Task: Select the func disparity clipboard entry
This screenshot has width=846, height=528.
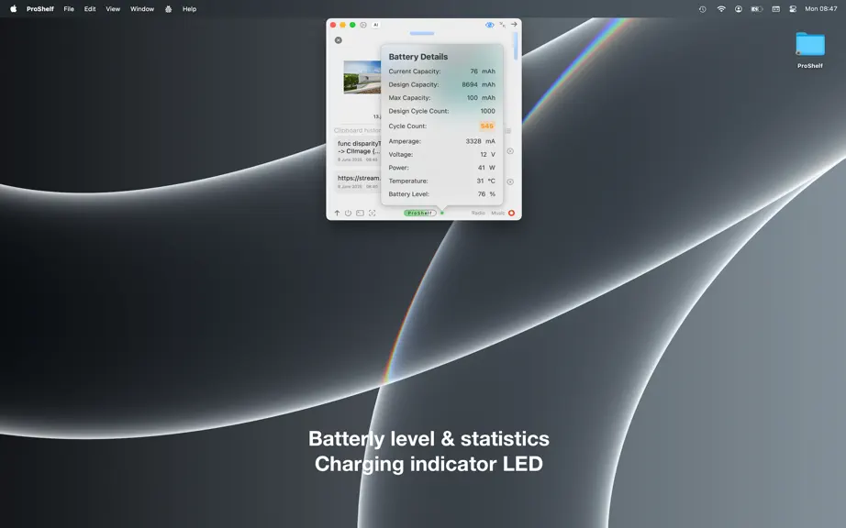Action: (358, 151)
